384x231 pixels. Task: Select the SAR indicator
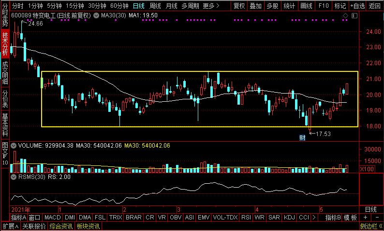pos(274,217)
